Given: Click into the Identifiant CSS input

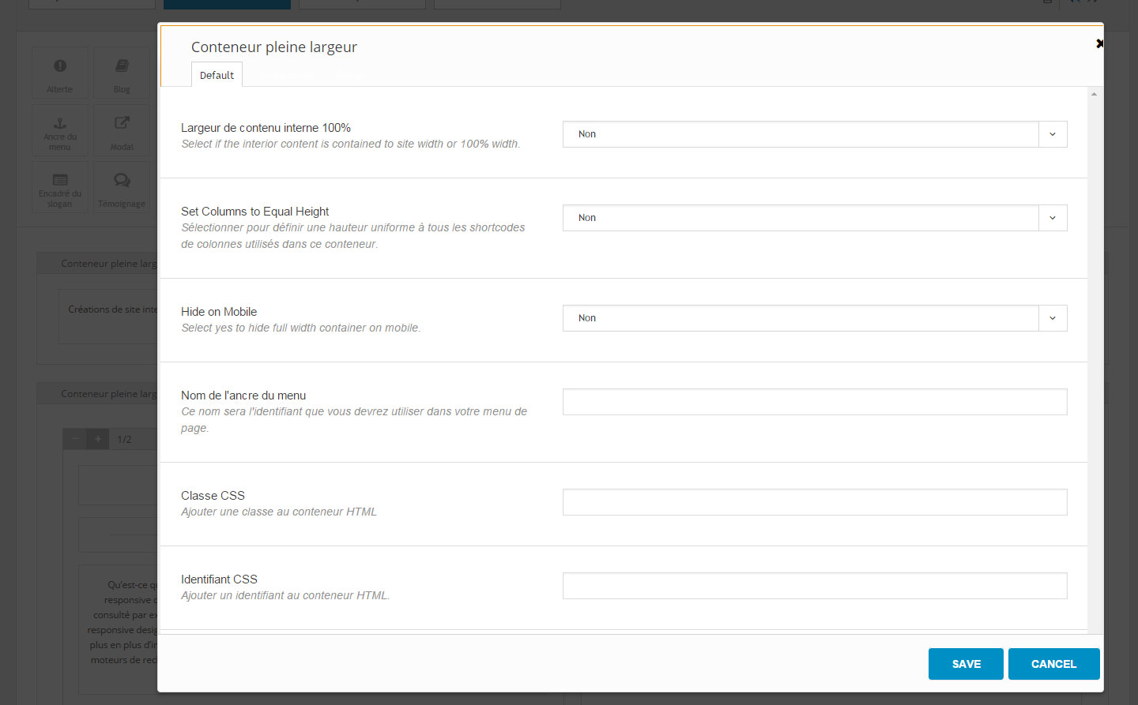Looking at the screenshot, I should click(814, 586).
